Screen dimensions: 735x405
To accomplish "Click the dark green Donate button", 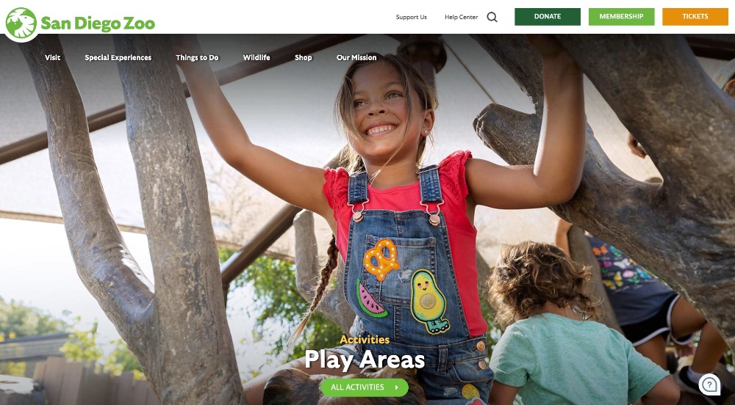I will click(548, 16).
